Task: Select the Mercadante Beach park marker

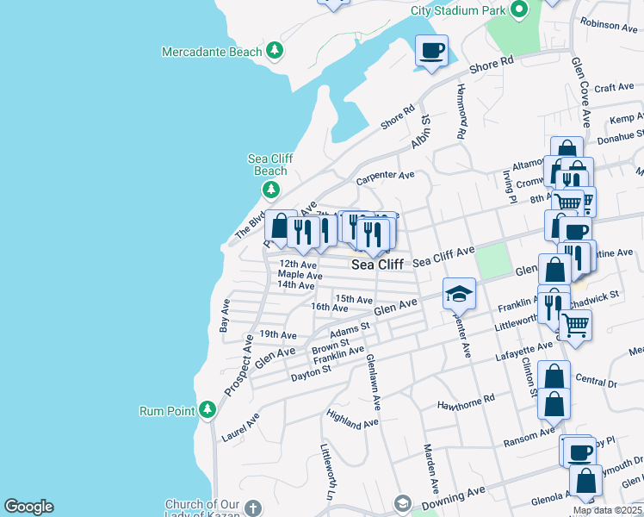Action: coord(275,52)
